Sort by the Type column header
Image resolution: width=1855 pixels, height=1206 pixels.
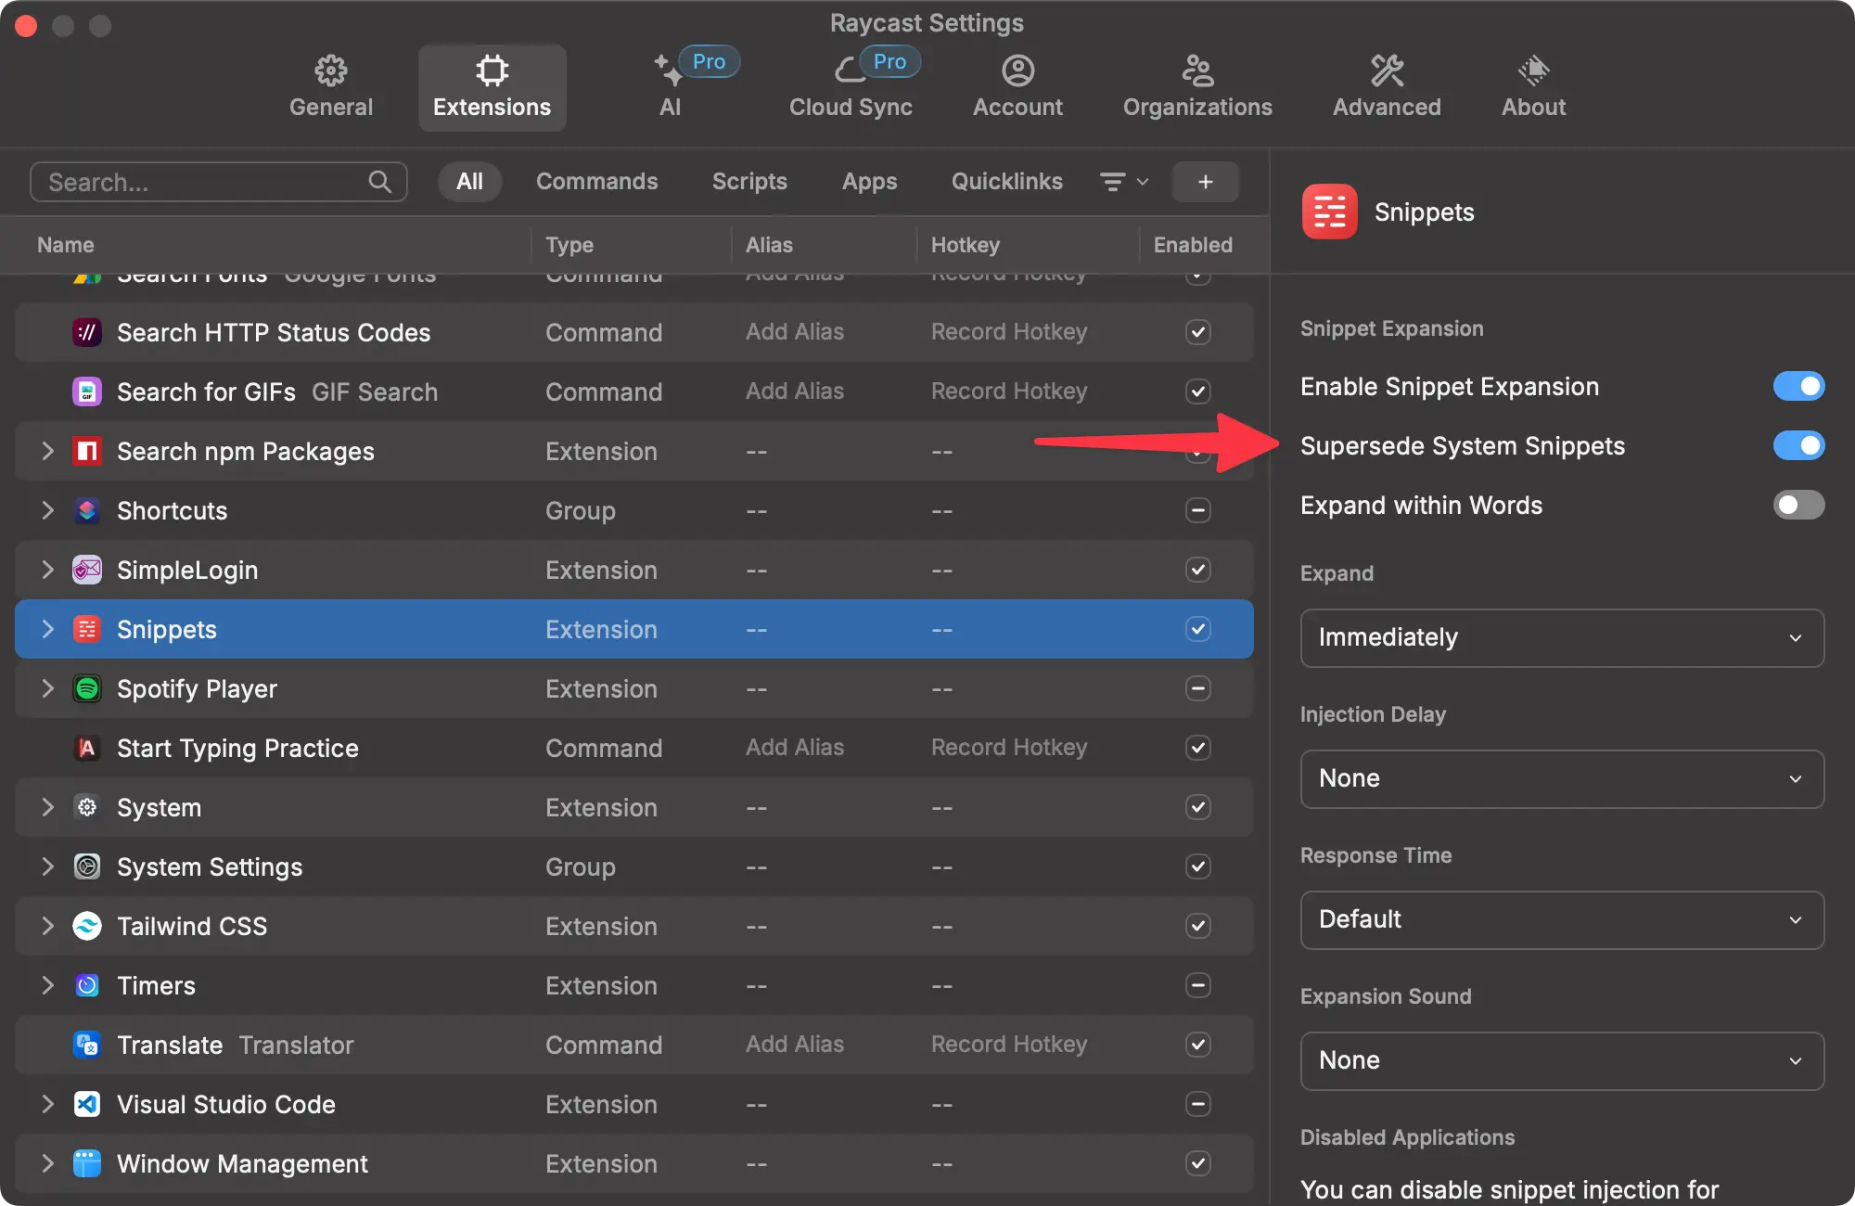pyautogui.click(x=569, y=245)
